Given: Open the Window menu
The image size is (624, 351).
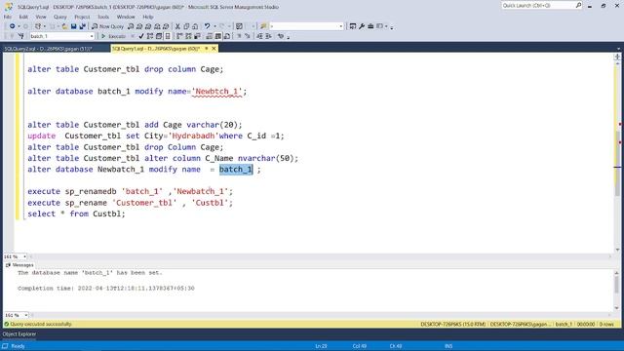Looking at the screenshot, I should (126, 17).
